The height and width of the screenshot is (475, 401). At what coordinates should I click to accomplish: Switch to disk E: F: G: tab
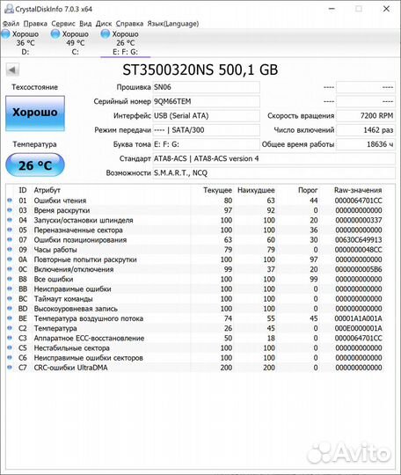pos(125,43)
